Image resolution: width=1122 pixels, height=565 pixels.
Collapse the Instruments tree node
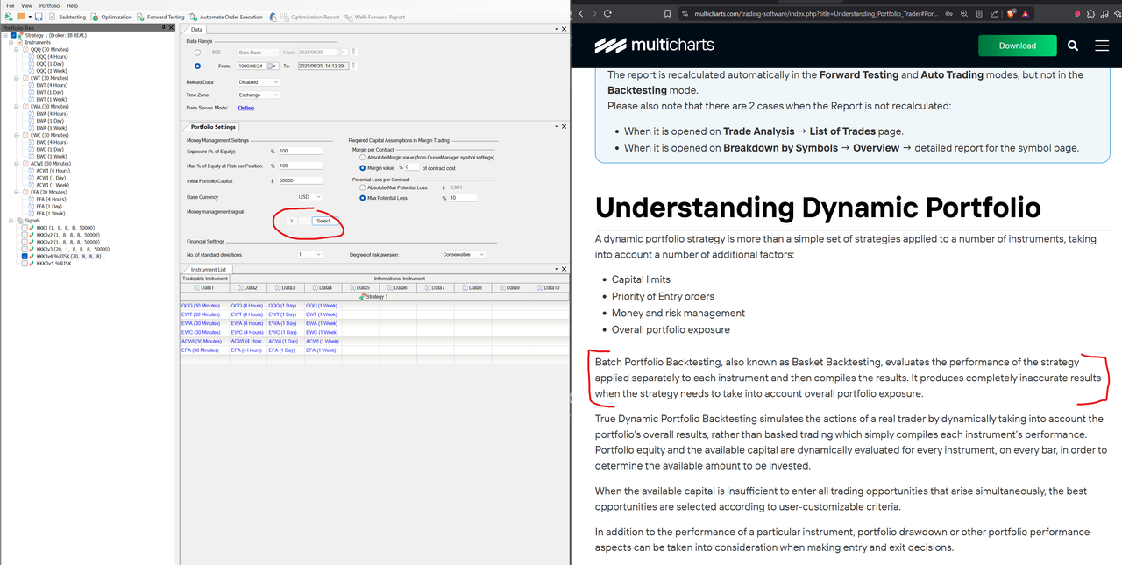tap(10, 42)
